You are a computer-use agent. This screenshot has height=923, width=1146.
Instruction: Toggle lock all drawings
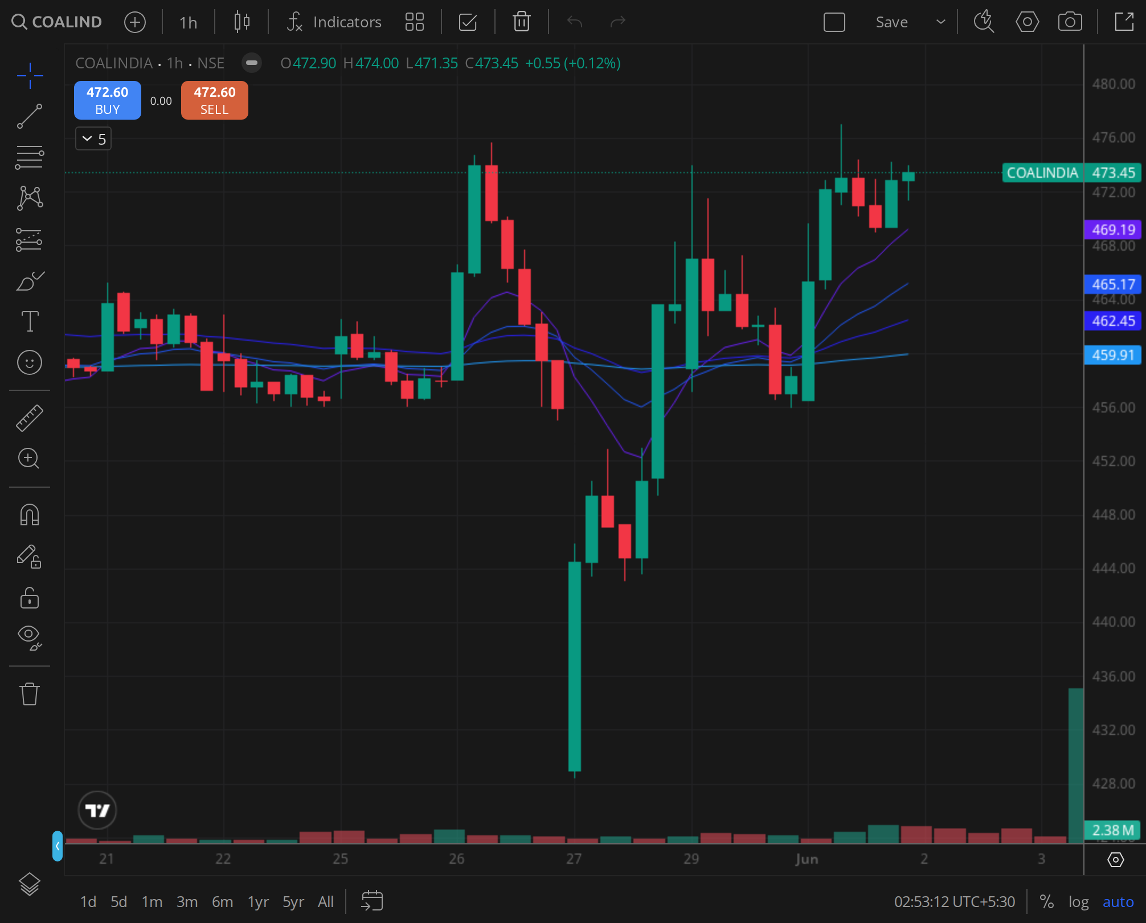click(30, 597)
